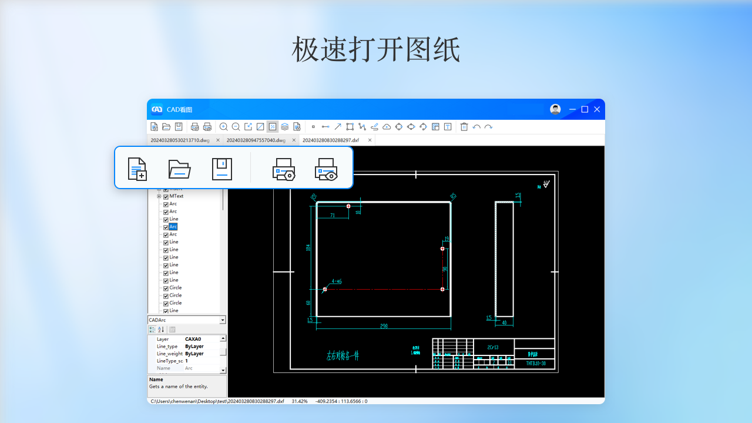Uncheck the first Circle entity checkbox
This screenshot has width=752, height=423.
tap(165, 287)
